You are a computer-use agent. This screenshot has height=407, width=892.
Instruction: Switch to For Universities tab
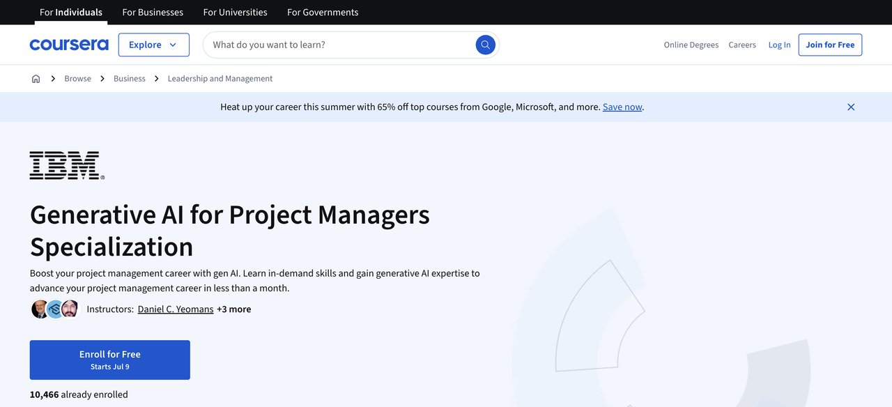tap(236, 12)
